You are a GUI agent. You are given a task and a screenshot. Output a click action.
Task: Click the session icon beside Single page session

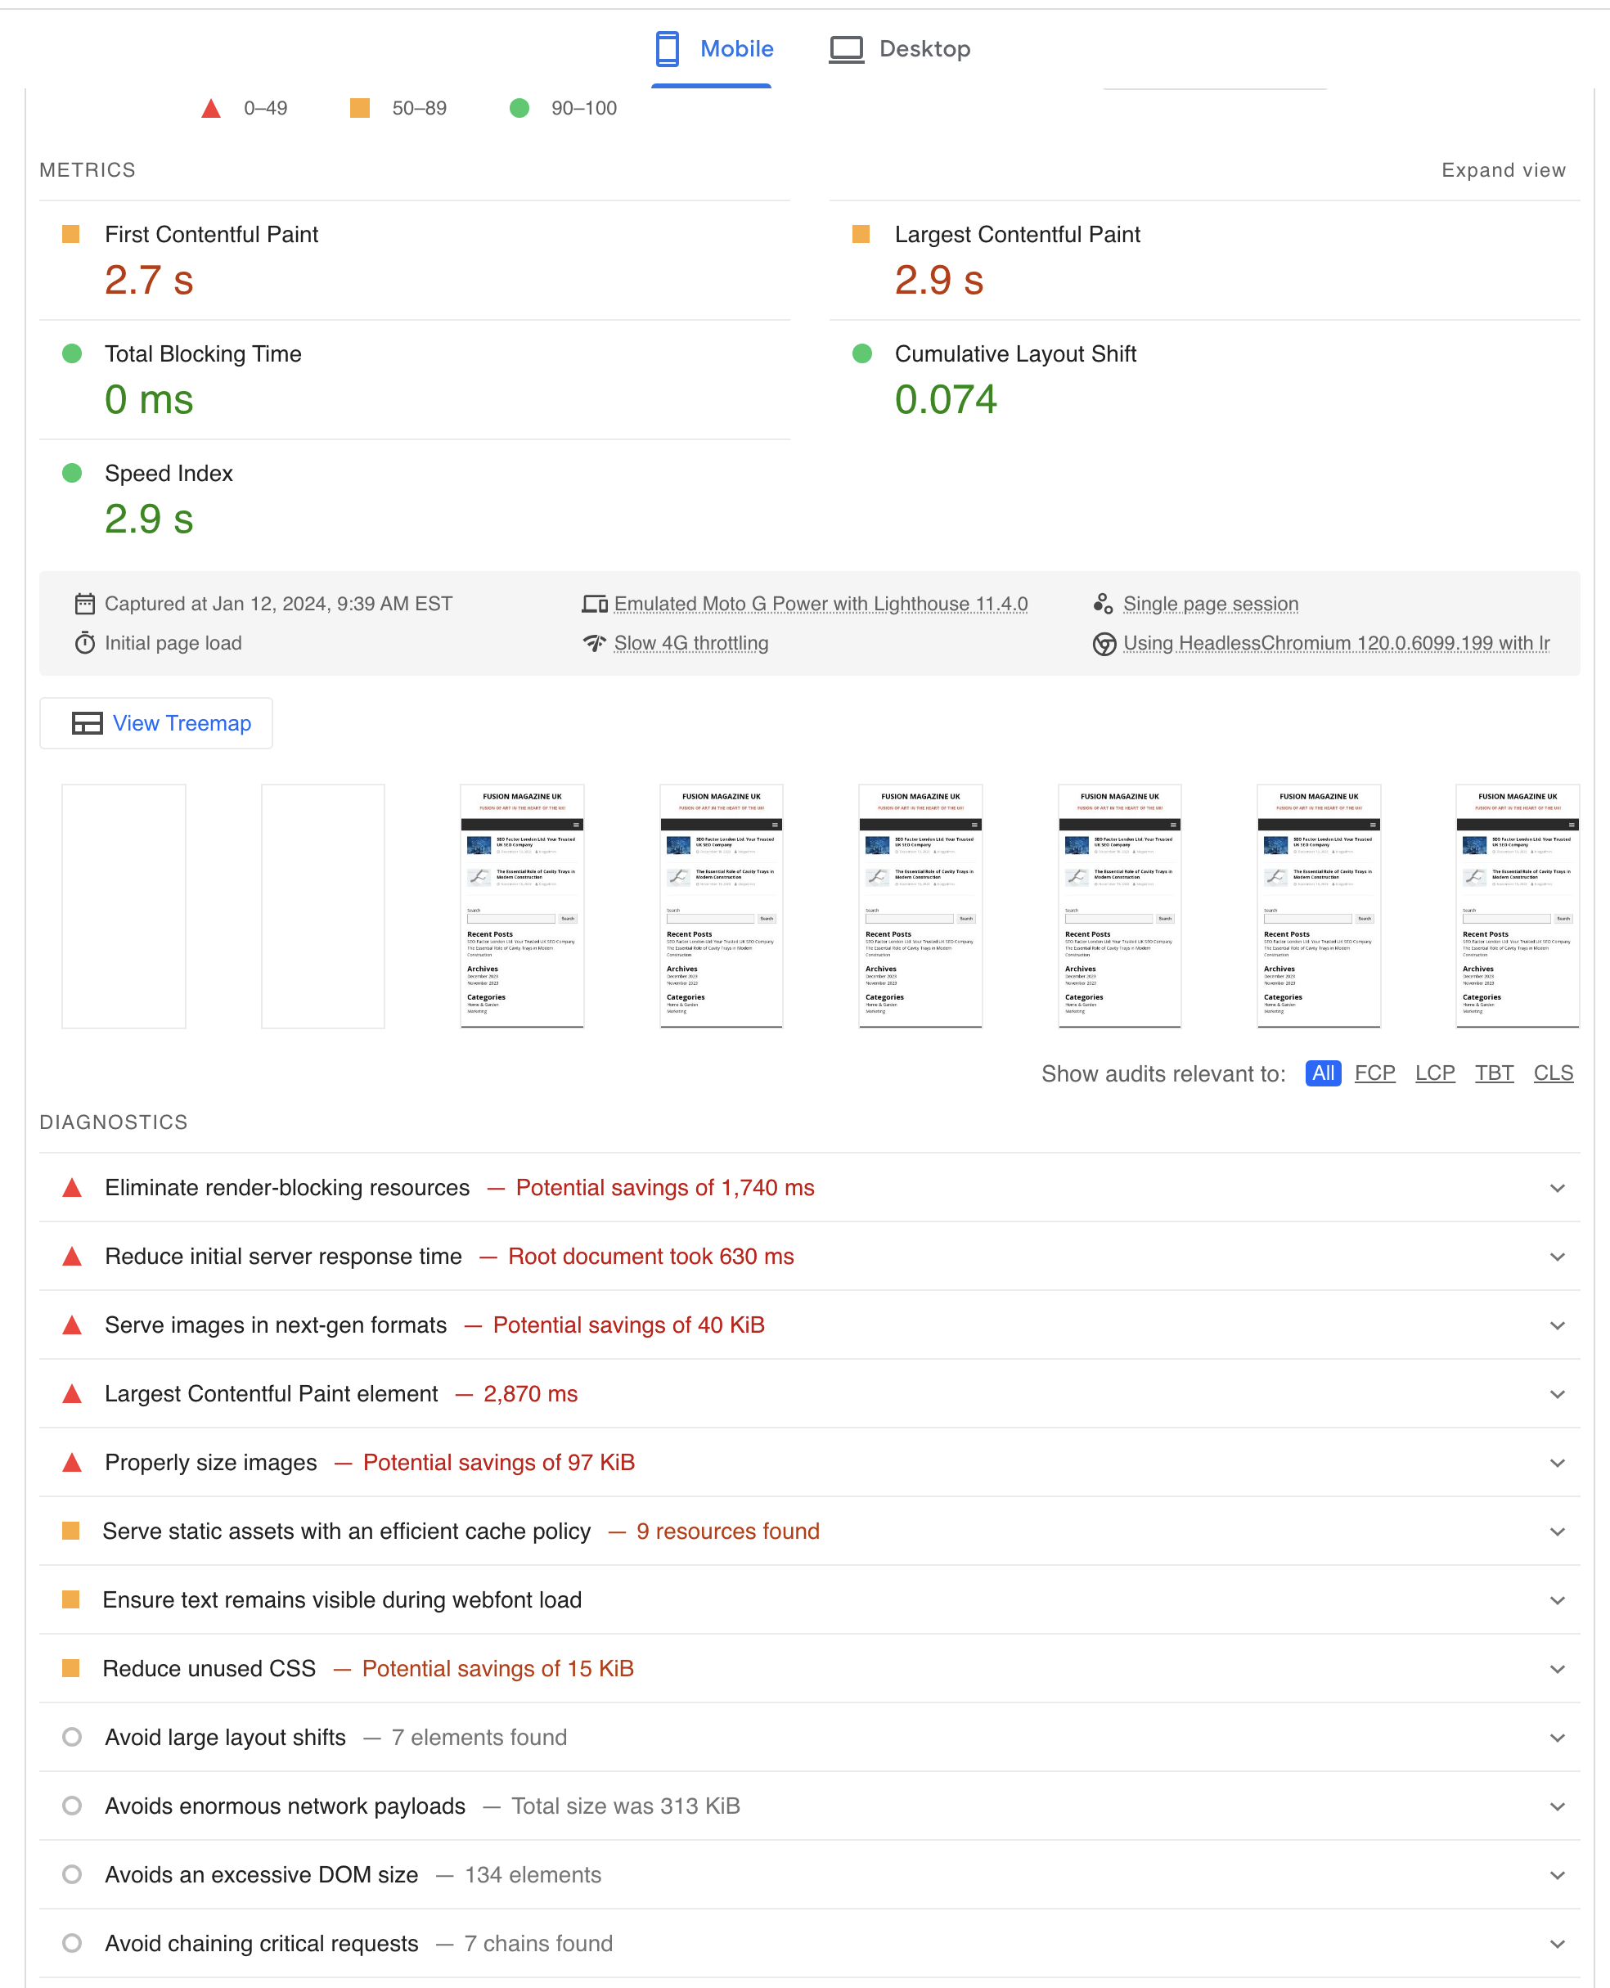(x=1103, y=604)
